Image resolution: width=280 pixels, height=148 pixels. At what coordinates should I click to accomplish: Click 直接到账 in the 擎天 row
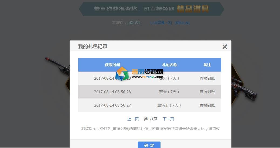coord(207,92)
